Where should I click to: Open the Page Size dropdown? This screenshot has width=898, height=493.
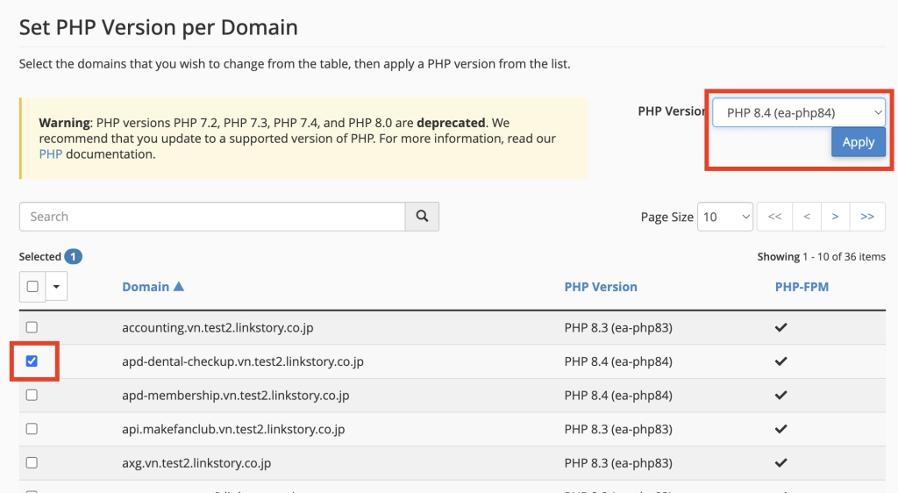tap(724, 217)
